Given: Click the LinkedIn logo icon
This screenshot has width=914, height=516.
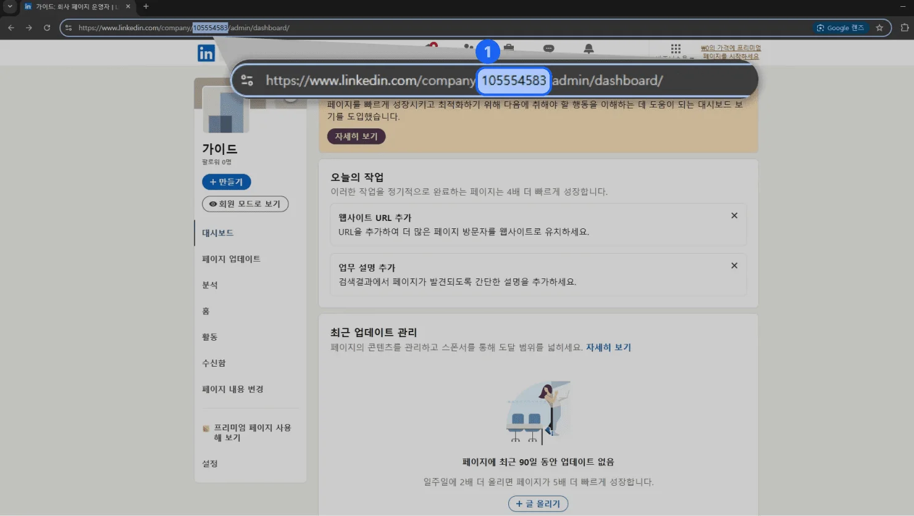Looking at the screenshot, I should pyautogui.click(x=206, y=53).
